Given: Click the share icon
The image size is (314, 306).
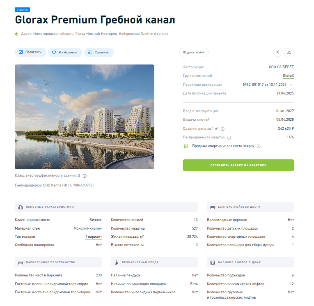Looking at the screenshot, I should (x=277, y=52).
